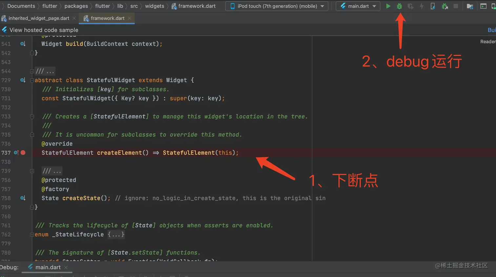The height and width of the screenshot is (277, 496).
Task: Toggle Reader mode label in editor corner
Action: tap(488, 42)
